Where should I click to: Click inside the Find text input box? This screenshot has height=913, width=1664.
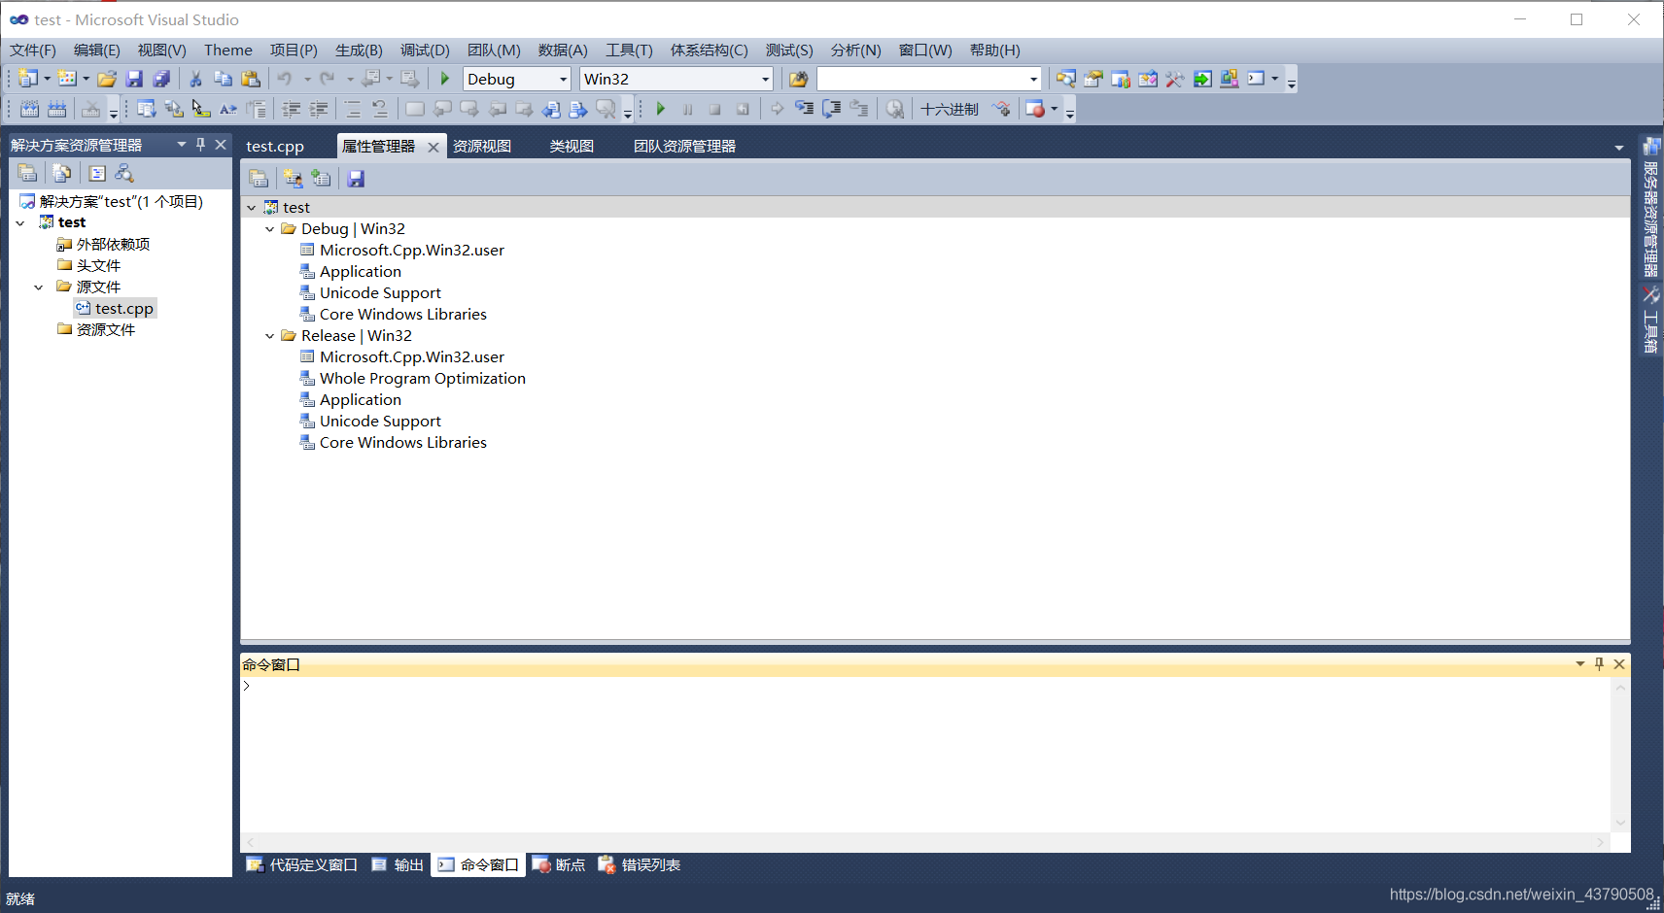point(921,79)
